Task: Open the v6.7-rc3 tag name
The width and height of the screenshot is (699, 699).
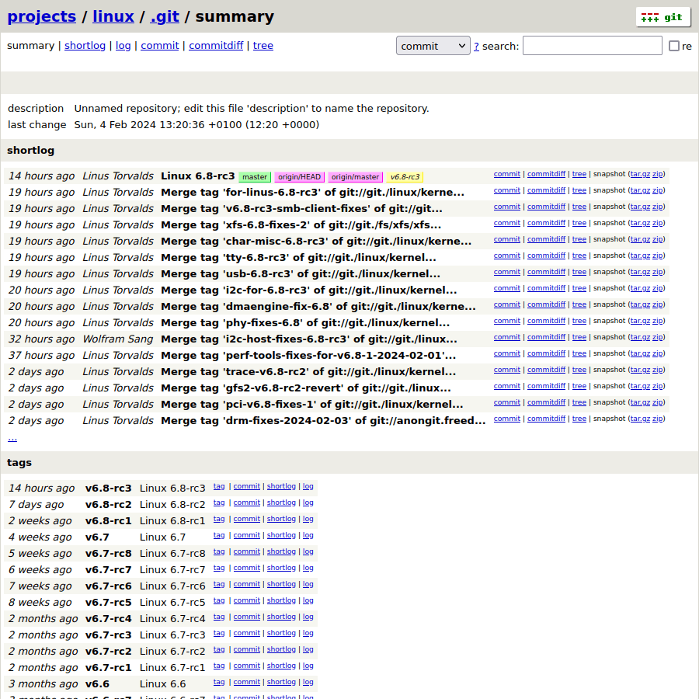Action: coord(108,635)
